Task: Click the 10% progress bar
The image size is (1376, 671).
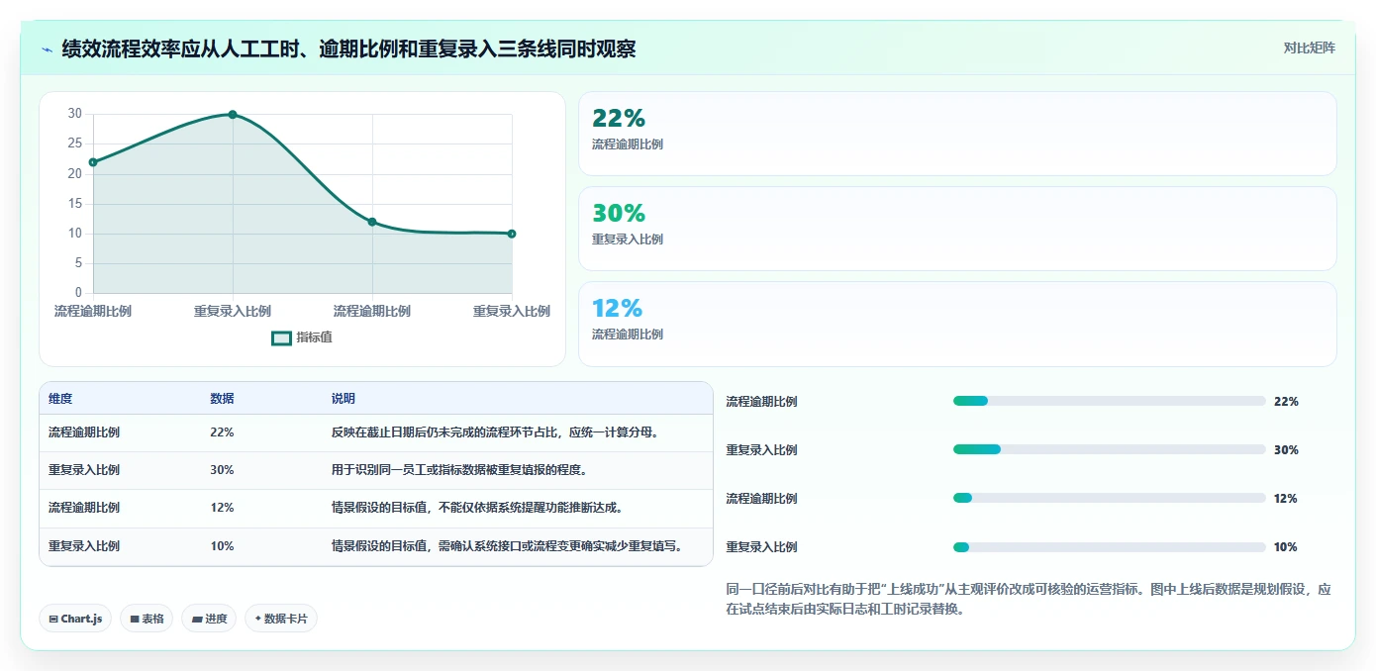Action: (x=1109, y=546)
